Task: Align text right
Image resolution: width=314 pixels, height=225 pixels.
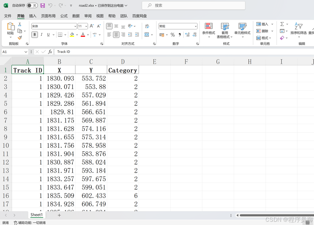Action: [x=123, y=35]
